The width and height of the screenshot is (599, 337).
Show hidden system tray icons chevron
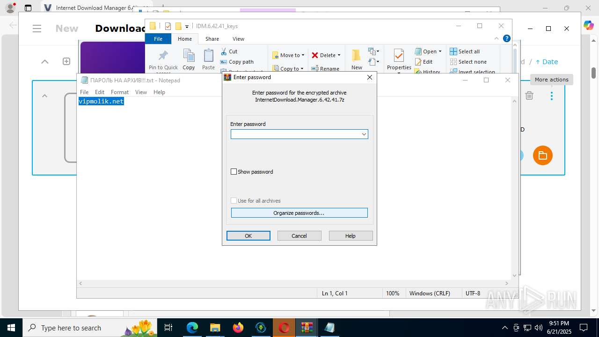pos(504,328)
